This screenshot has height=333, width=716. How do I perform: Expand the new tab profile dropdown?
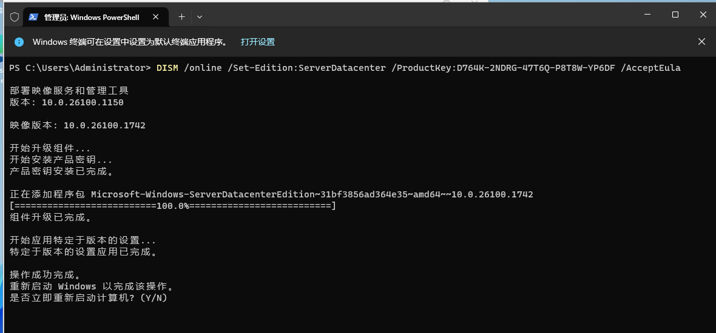pos(200,17)
